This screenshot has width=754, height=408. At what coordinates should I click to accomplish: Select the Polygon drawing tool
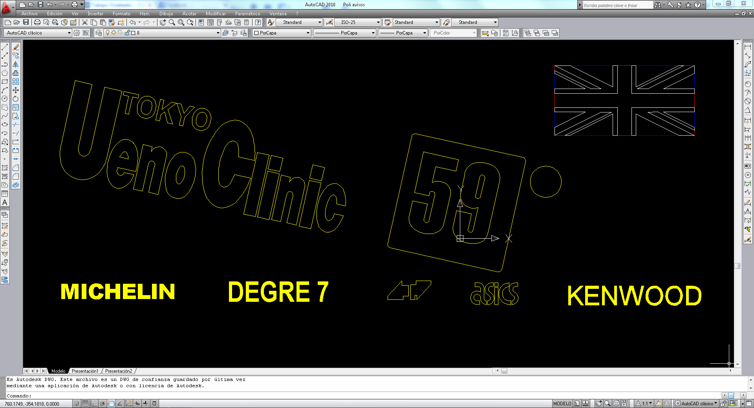click(5, 73)
